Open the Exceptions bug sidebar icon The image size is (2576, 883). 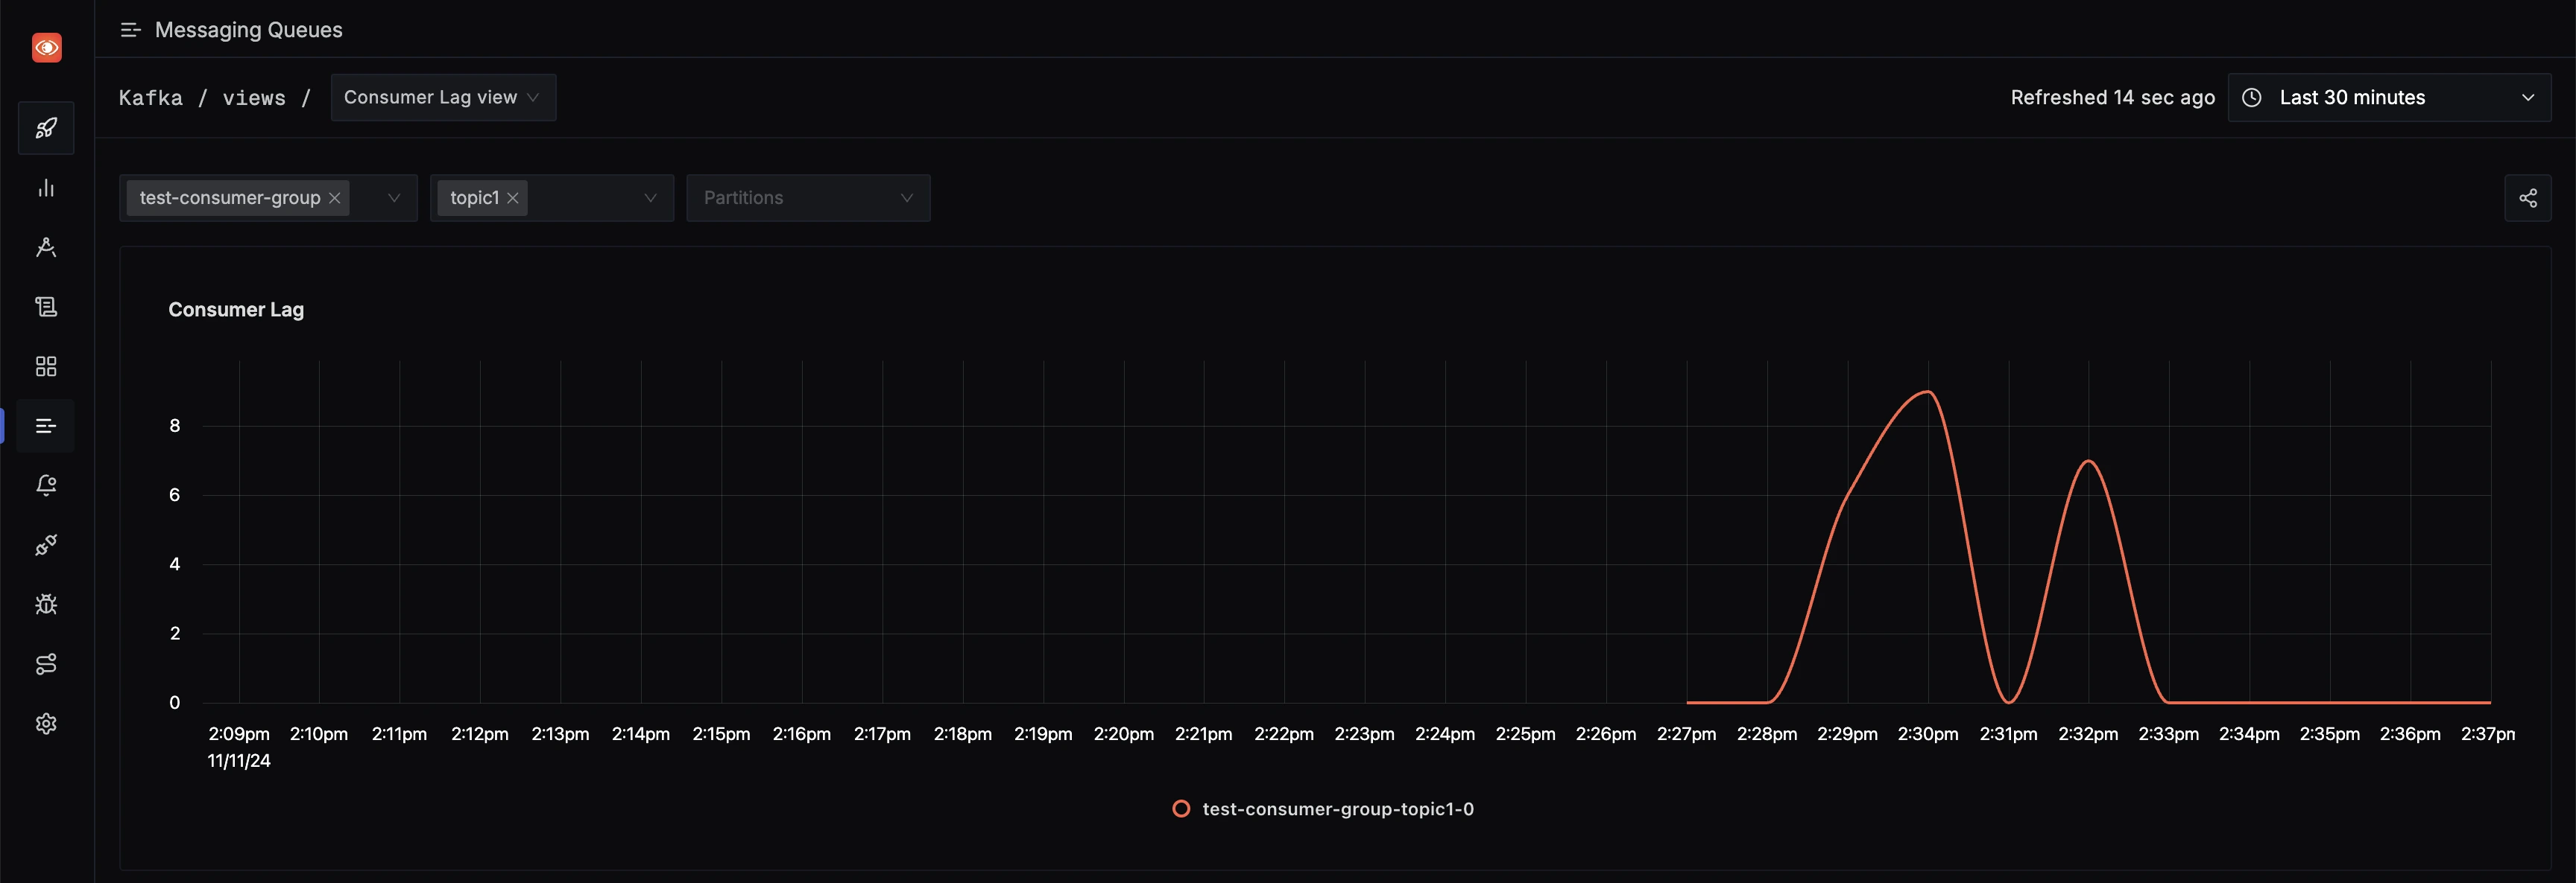coord(46,605)
